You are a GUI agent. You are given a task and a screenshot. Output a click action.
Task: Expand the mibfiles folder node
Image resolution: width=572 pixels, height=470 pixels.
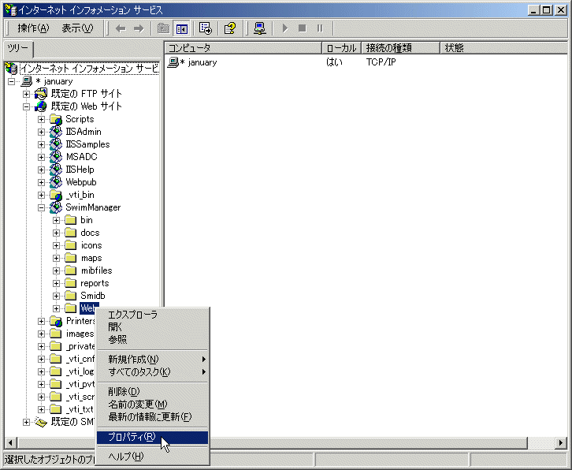[56, 271]
